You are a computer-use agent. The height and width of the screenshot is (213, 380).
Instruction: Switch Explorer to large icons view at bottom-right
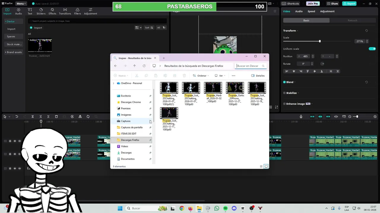point(266,167)
